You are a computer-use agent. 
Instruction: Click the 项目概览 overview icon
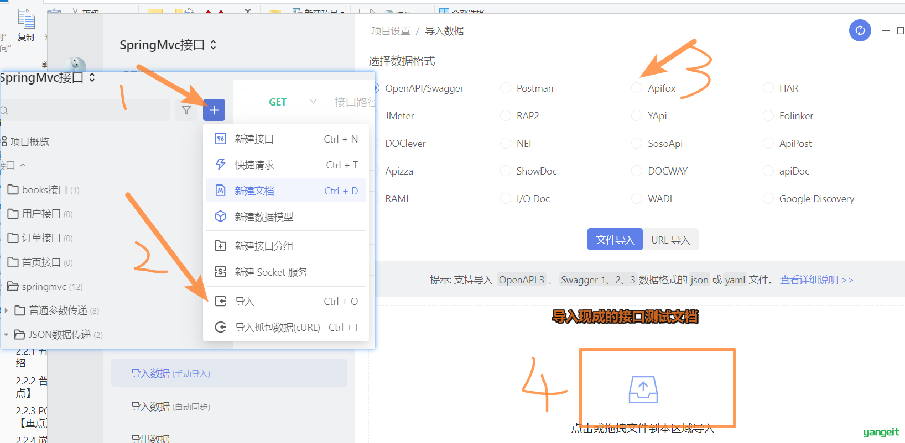coord(4,141)
